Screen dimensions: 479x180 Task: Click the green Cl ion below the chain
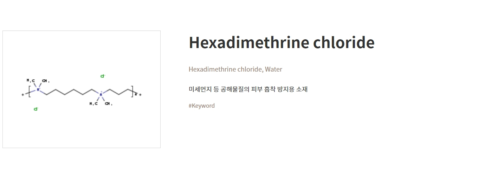(x=35, y=109)
